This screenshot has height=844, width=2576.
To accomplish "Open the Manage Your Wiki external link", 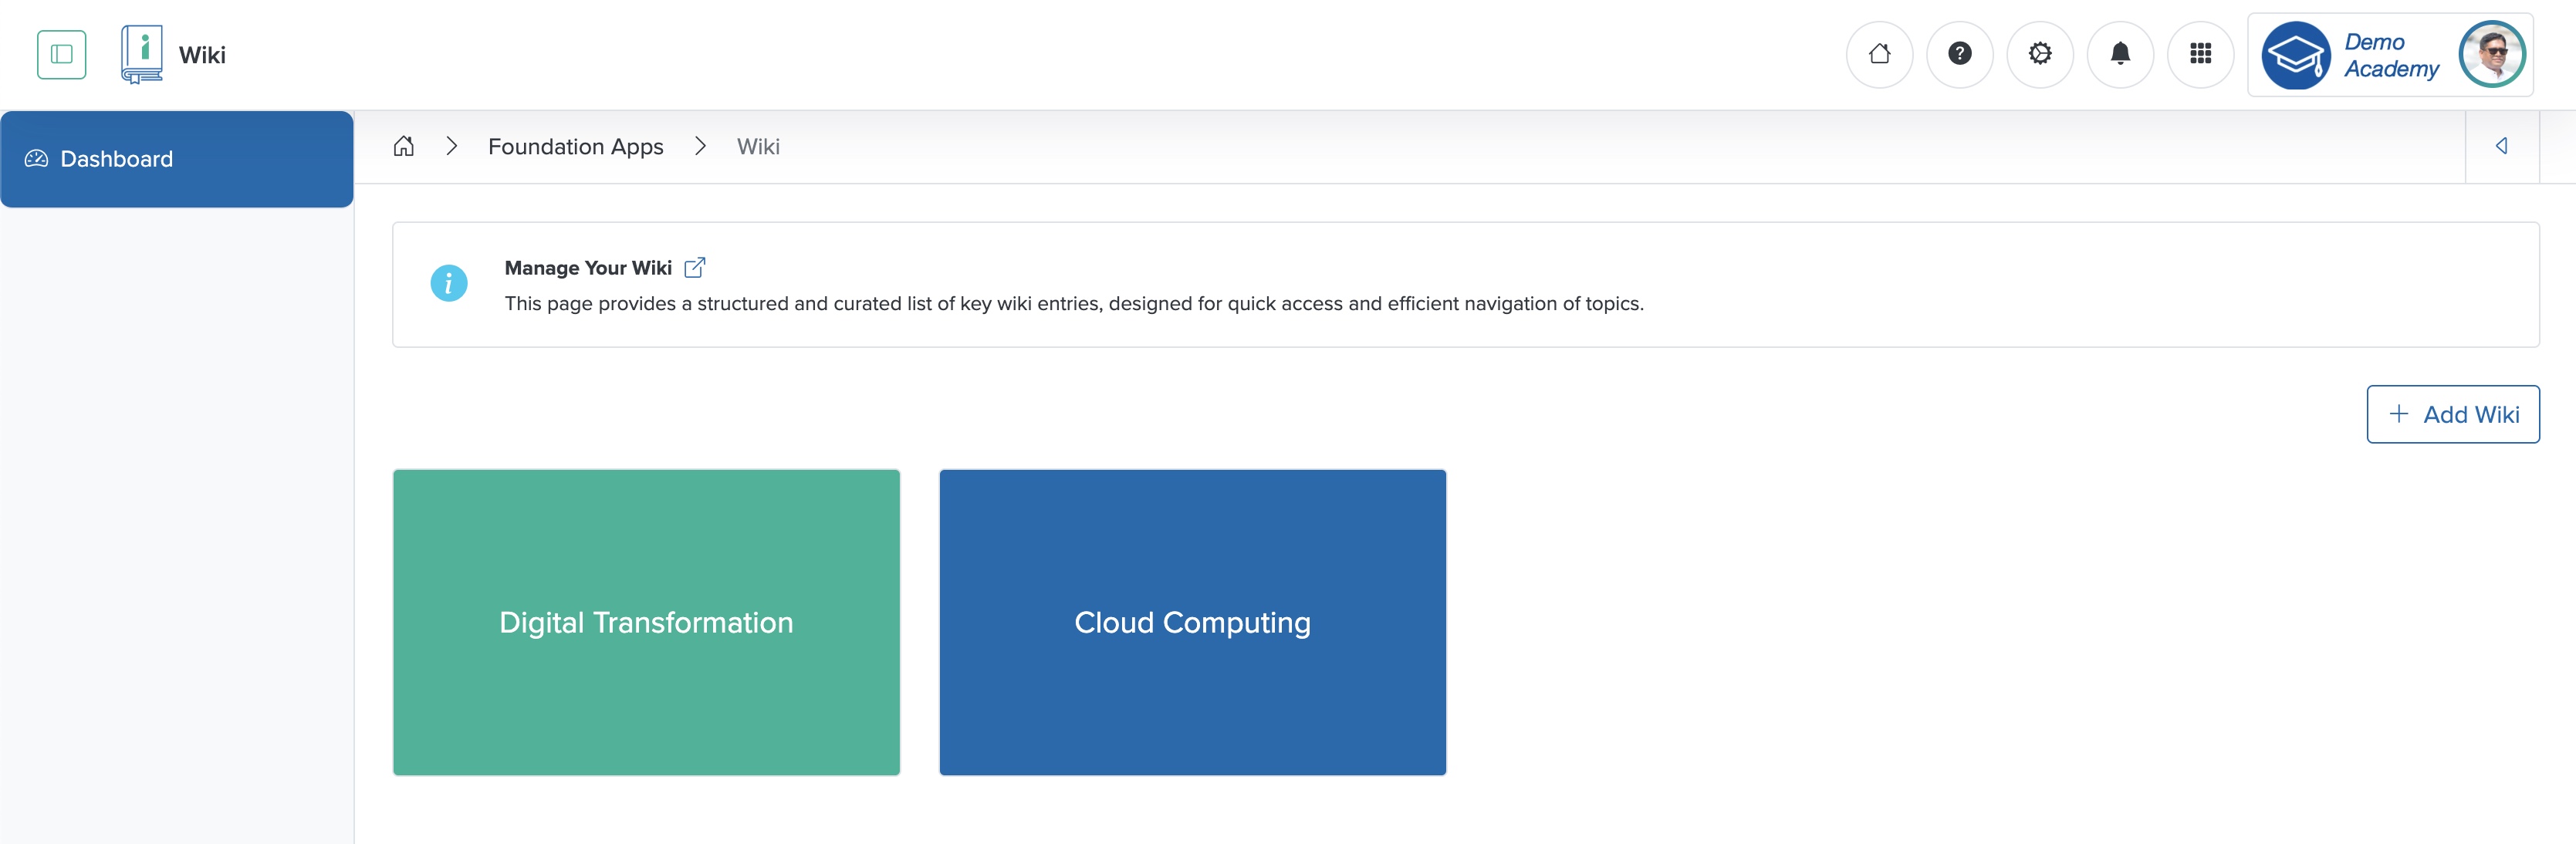I will [695, 267].
